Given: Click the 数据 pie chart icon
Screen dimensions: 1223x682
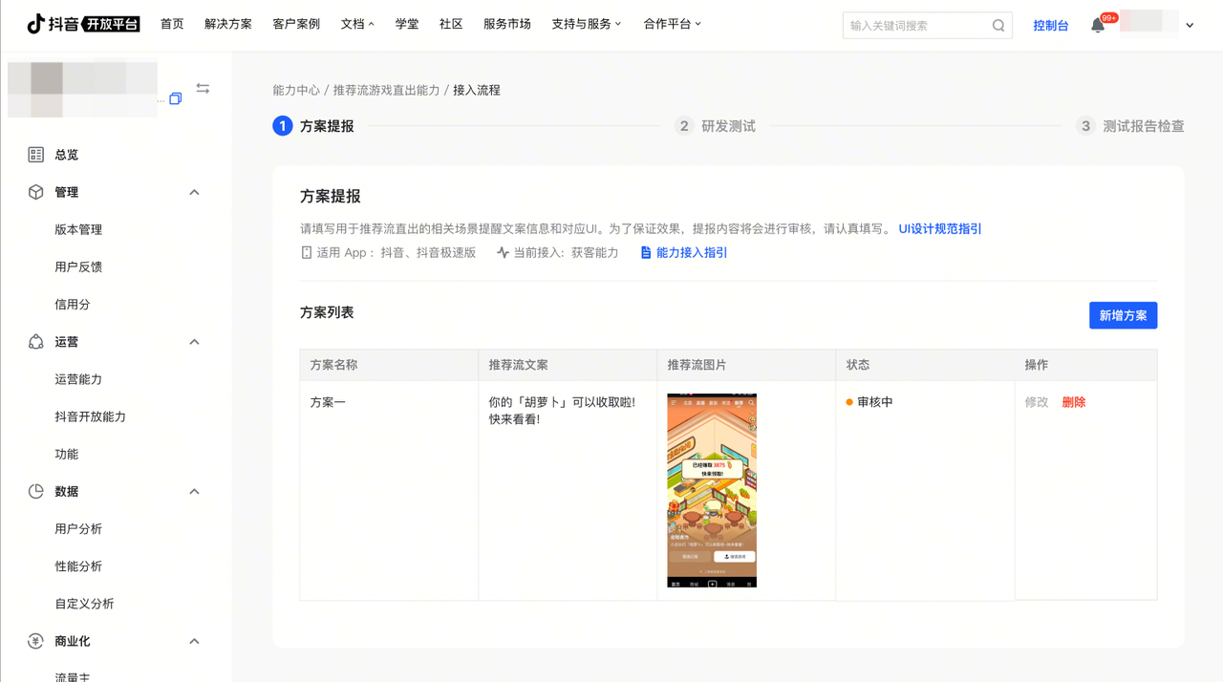Looking at the screenshot, I should click(36, 492).
